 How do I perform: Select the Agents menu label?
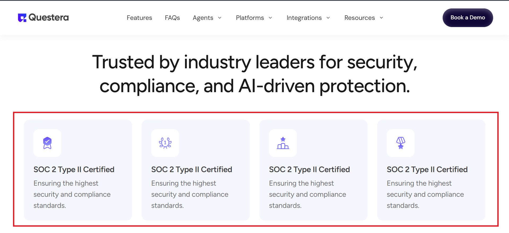click(203, 18)
